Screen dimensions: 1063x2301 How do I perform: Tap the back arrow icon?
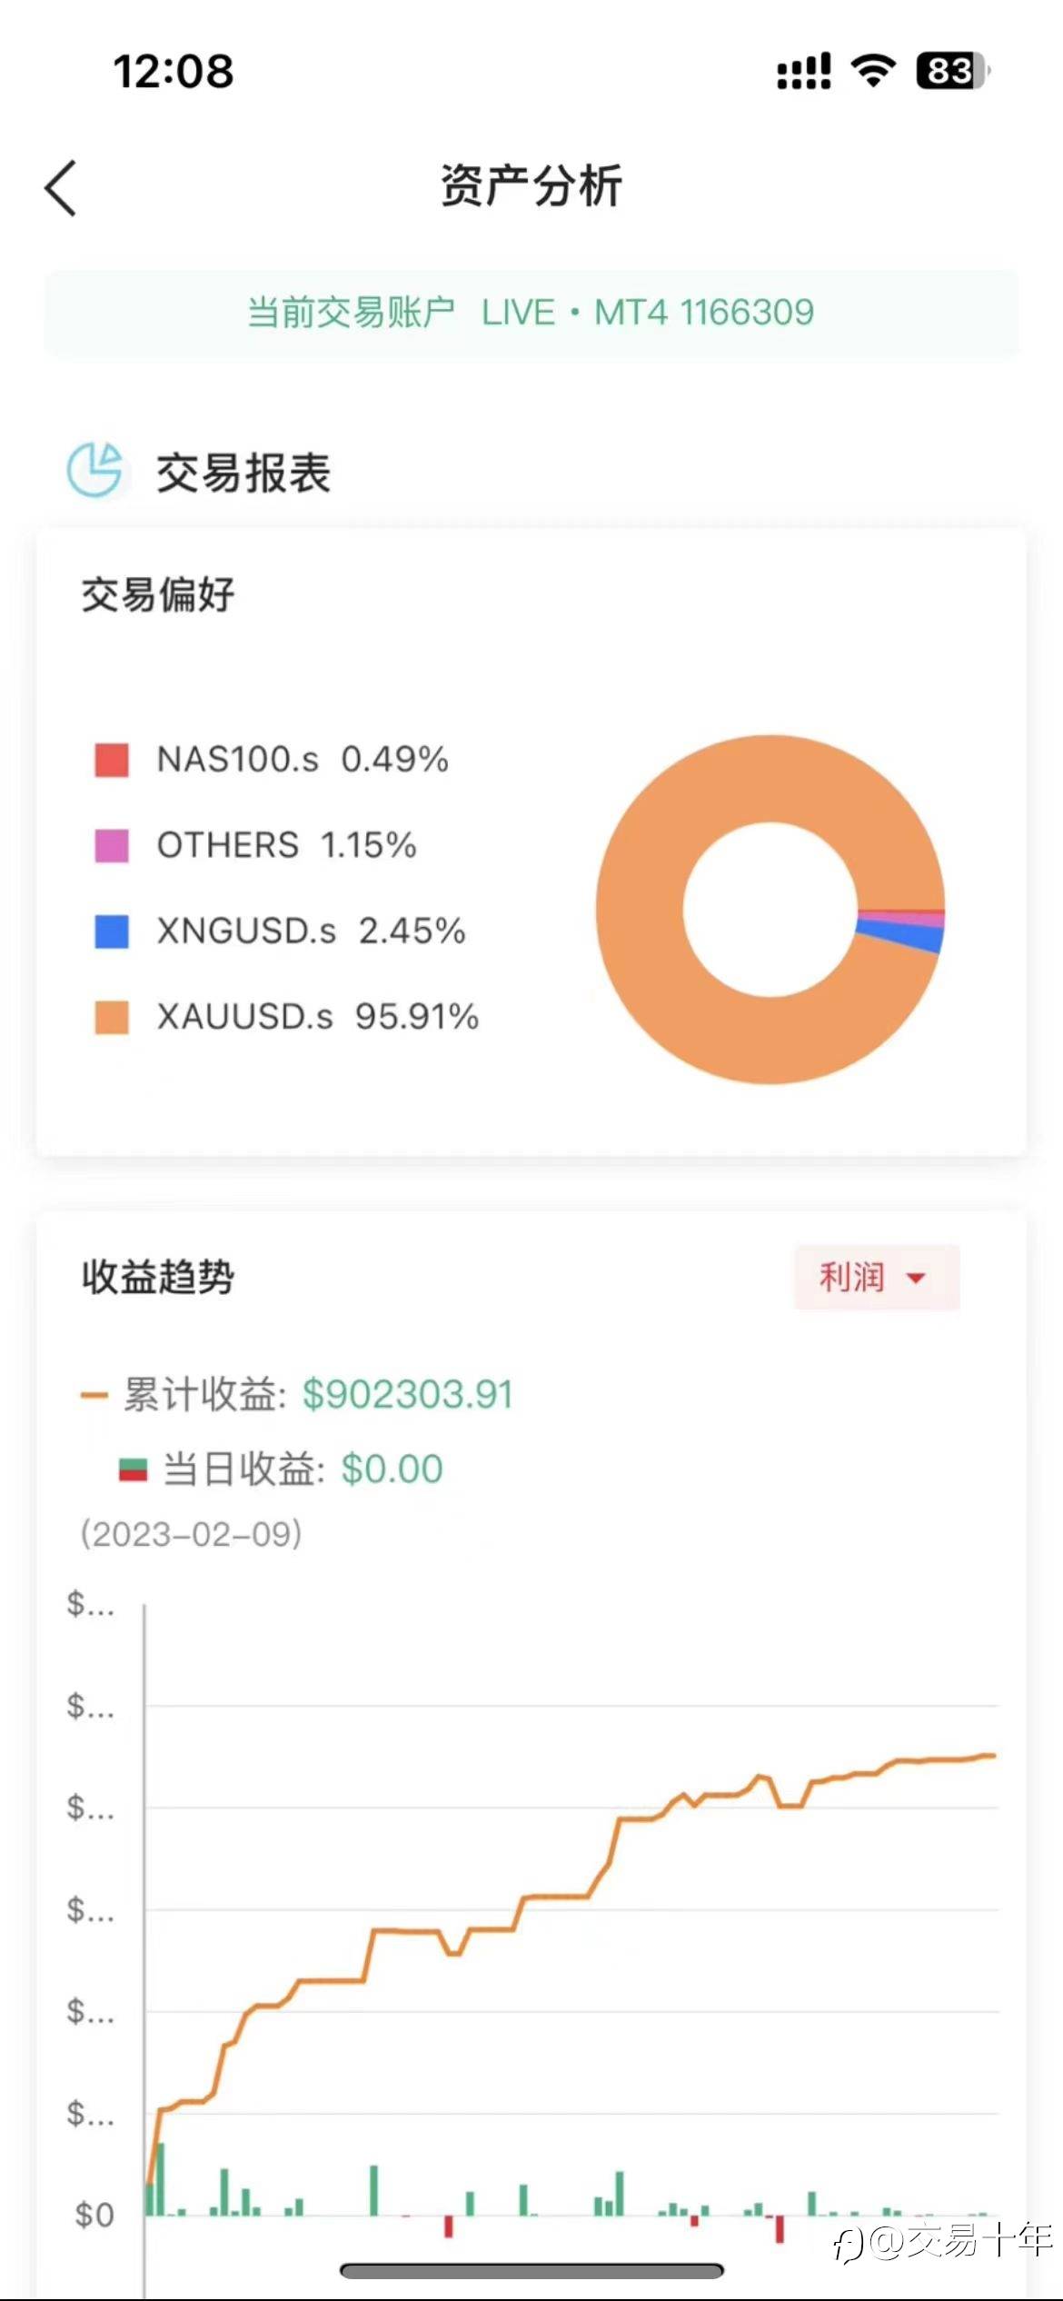coord(61,188)
